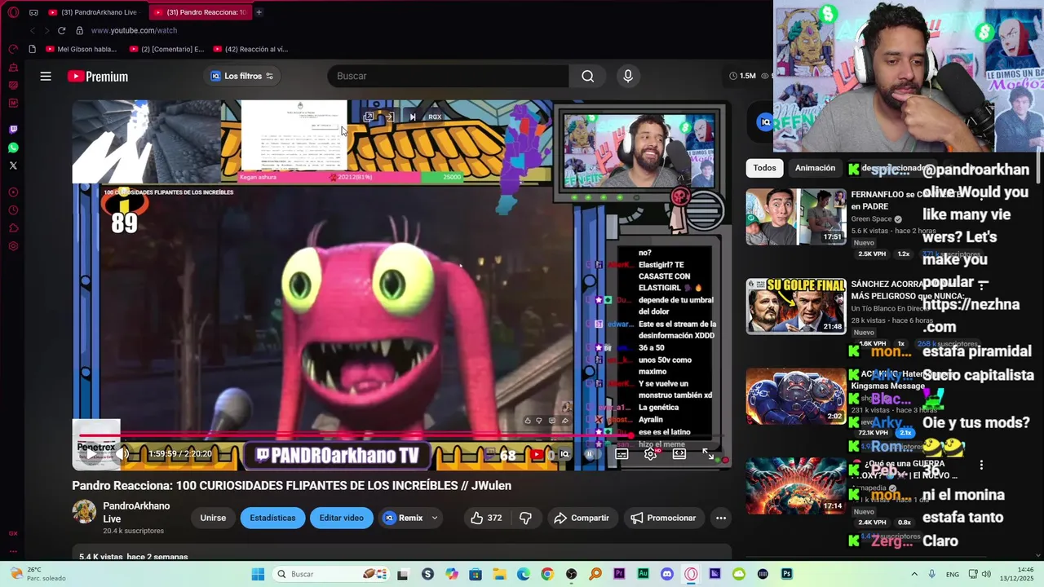Open ENG language indicator in tray
This screenshot has width=1044, height=587.
pos(953,574)
